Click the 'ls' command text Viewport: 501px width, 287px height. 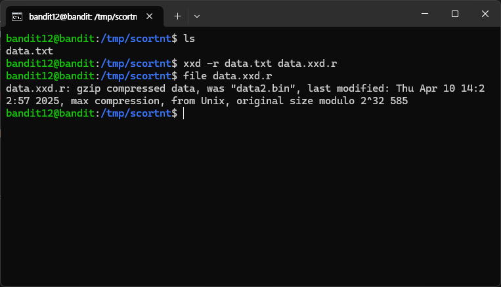pos(189,39)
